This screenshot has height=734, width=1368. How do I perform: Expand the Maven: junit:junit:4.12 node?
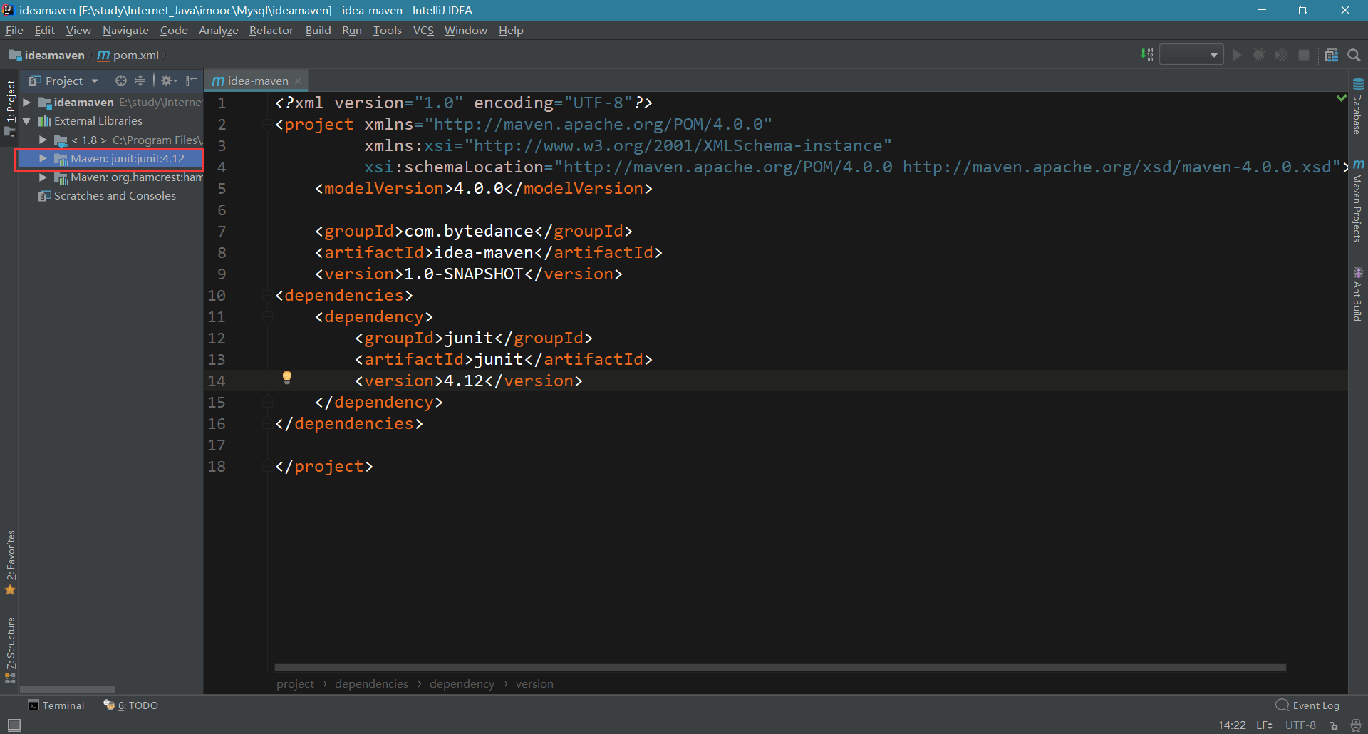pos(43,158)
